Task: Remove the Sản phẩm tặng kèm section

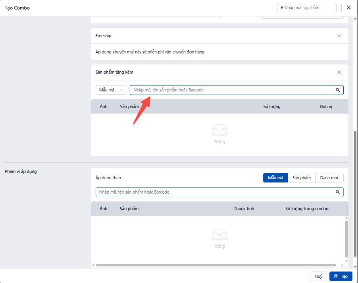Action: click(x=339, y=72)
